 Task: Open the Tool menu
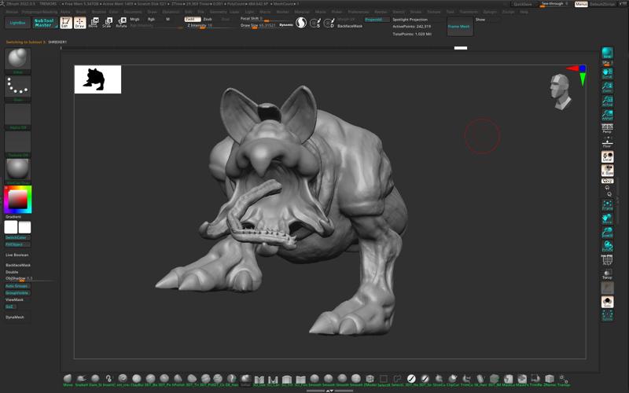[450, 12]
